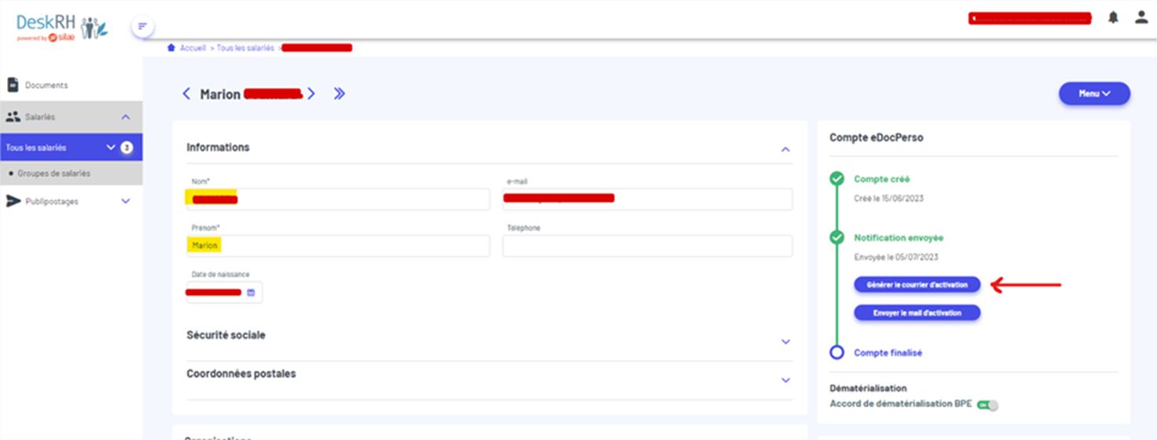Expand the Sécurité sociale section
The width and height of the screenshot is (1157, 440).
click(x=785, y=342)
